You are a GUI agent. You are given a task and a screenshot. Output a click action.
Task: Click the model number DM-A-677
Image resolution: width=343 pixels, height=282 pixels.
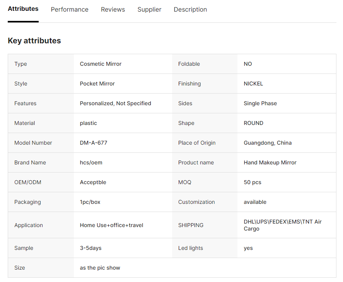94,143
